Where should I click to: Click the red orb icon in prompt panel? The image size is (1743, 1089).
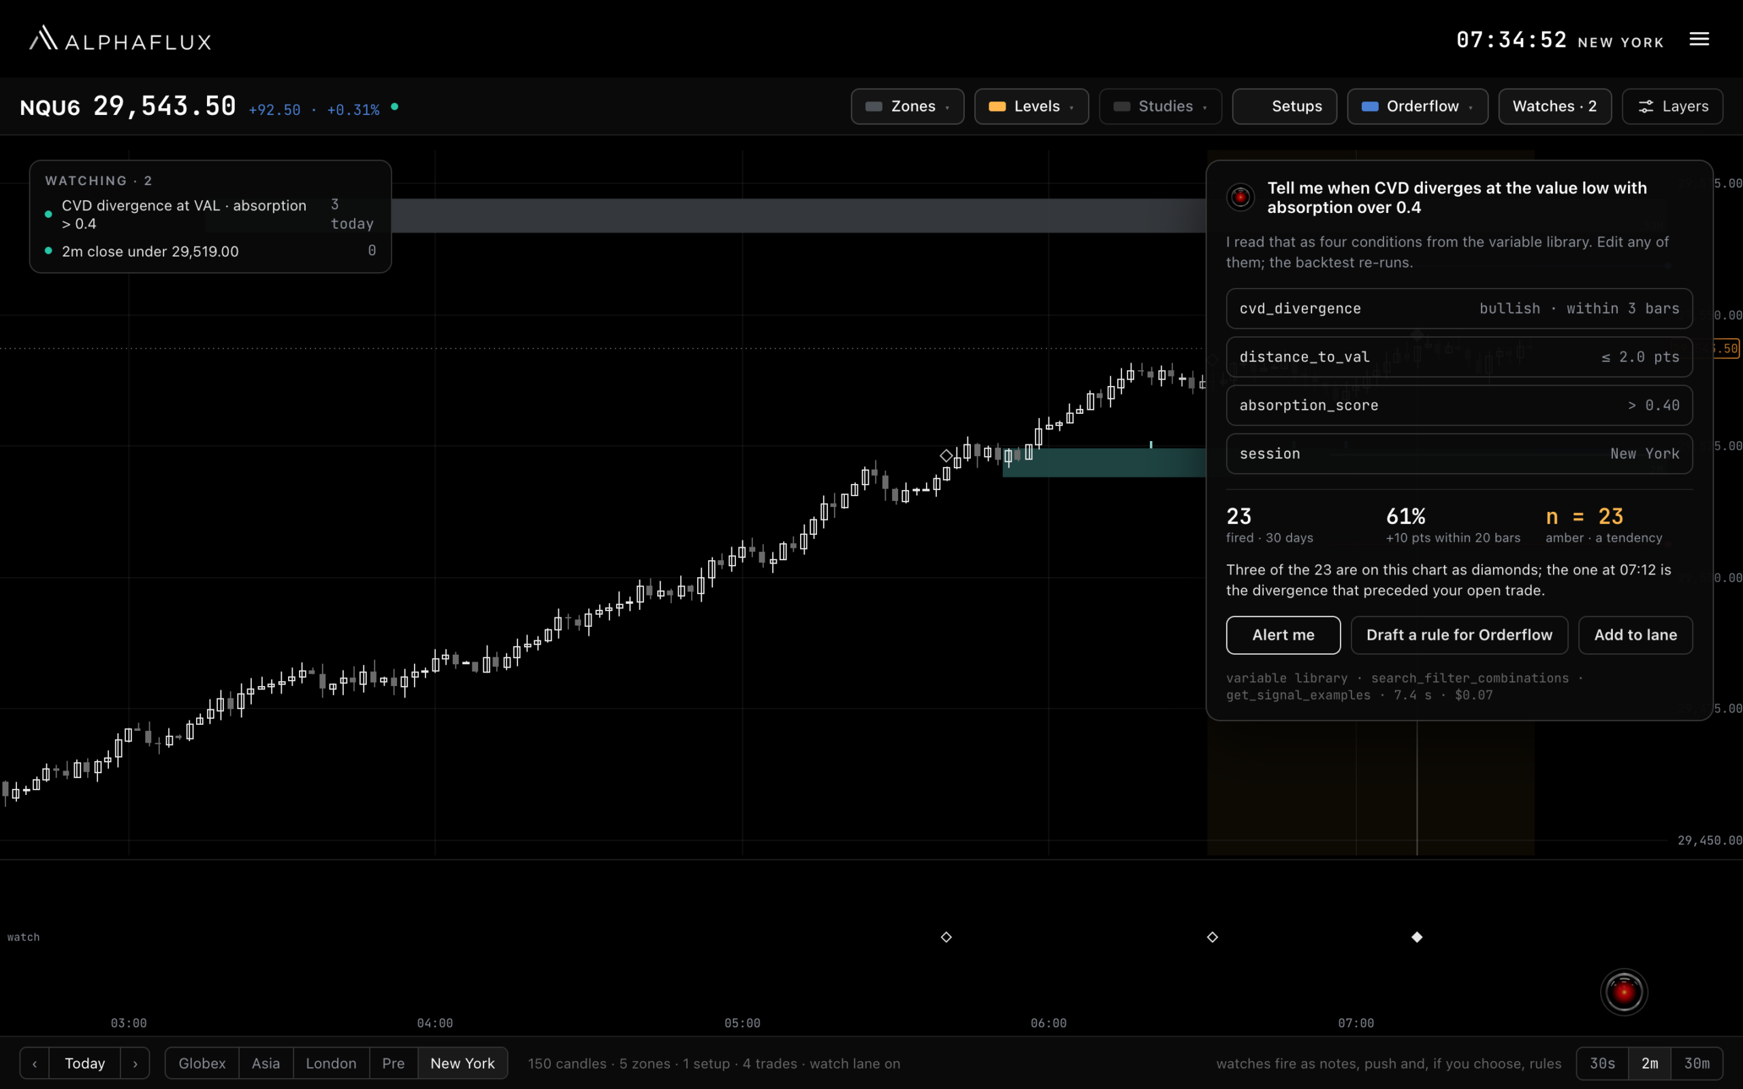pos(1240,197)
